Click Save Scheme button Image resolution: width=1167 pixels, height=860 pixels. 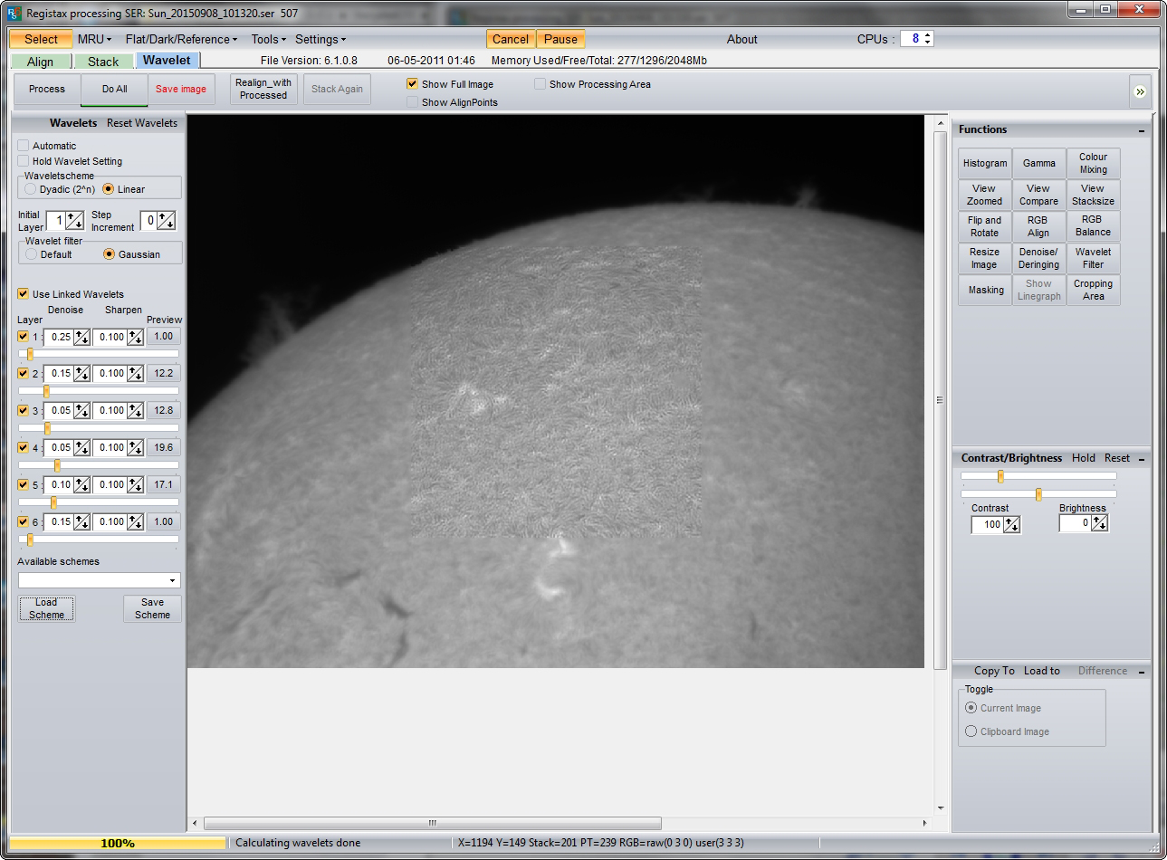(152, 608)
